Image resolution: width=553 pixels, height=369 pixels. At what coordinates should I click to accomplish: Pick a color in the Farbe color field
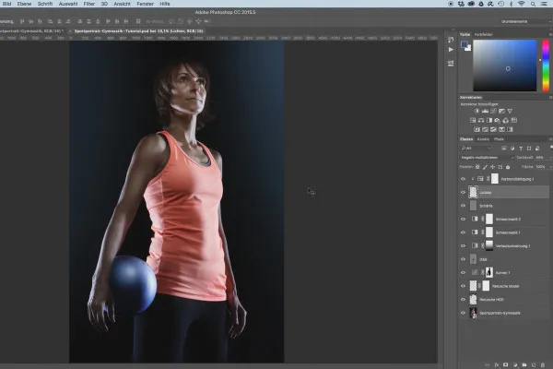(x=505, y=65)
